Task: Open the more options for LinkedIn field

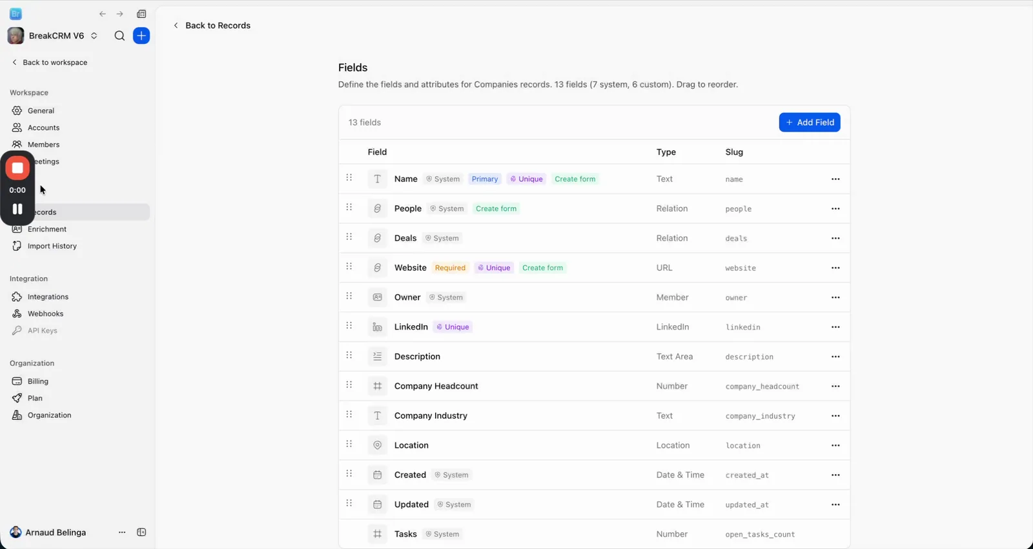Action: (x=835, y=327)
